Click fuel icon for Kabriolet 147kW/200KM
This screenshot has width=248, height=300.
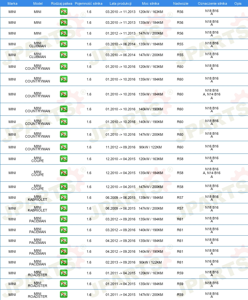pos(63,208)
